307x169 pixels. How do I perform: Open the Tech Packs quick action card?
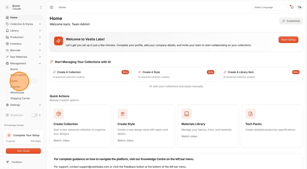[x=272, y=126]
